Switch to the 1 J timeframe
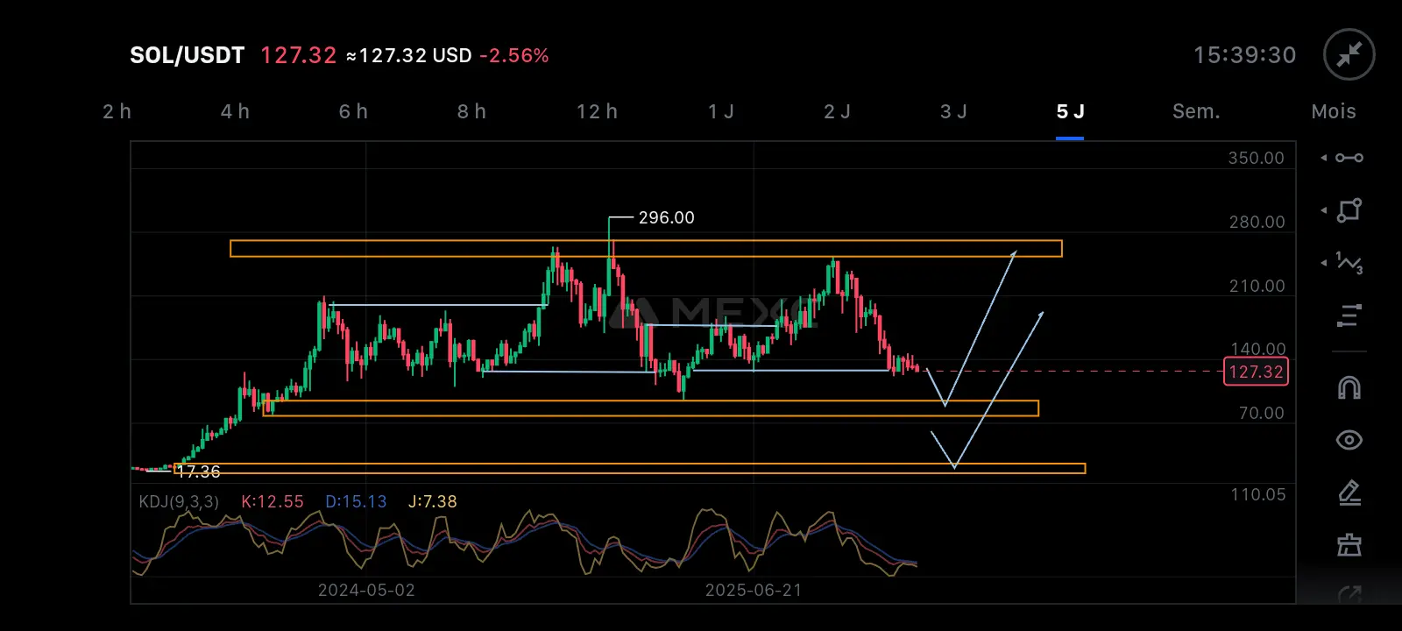Screen dimensions: 1402x631 point(721,111)
